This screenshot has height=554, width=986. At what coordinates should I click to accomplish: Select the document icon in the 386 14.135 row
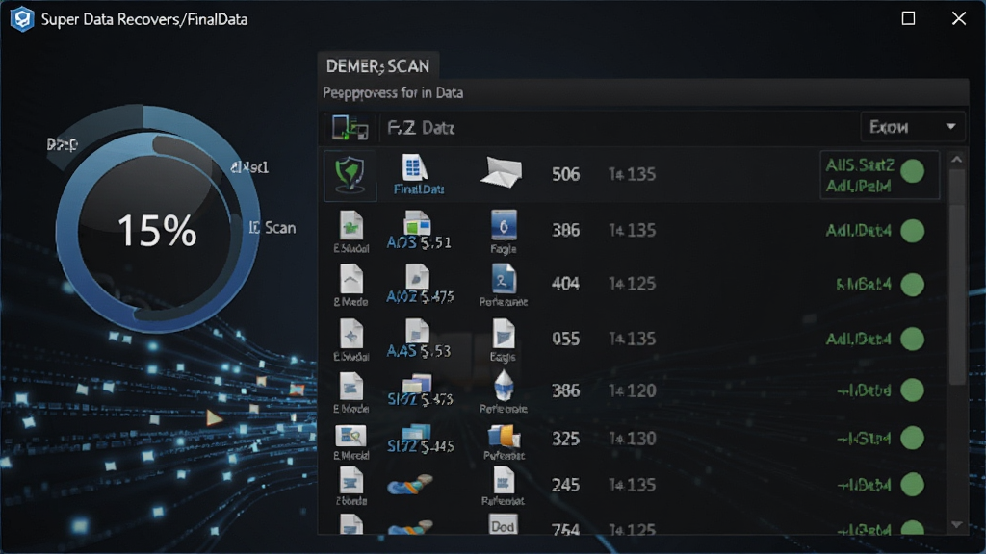click(350, 225)
